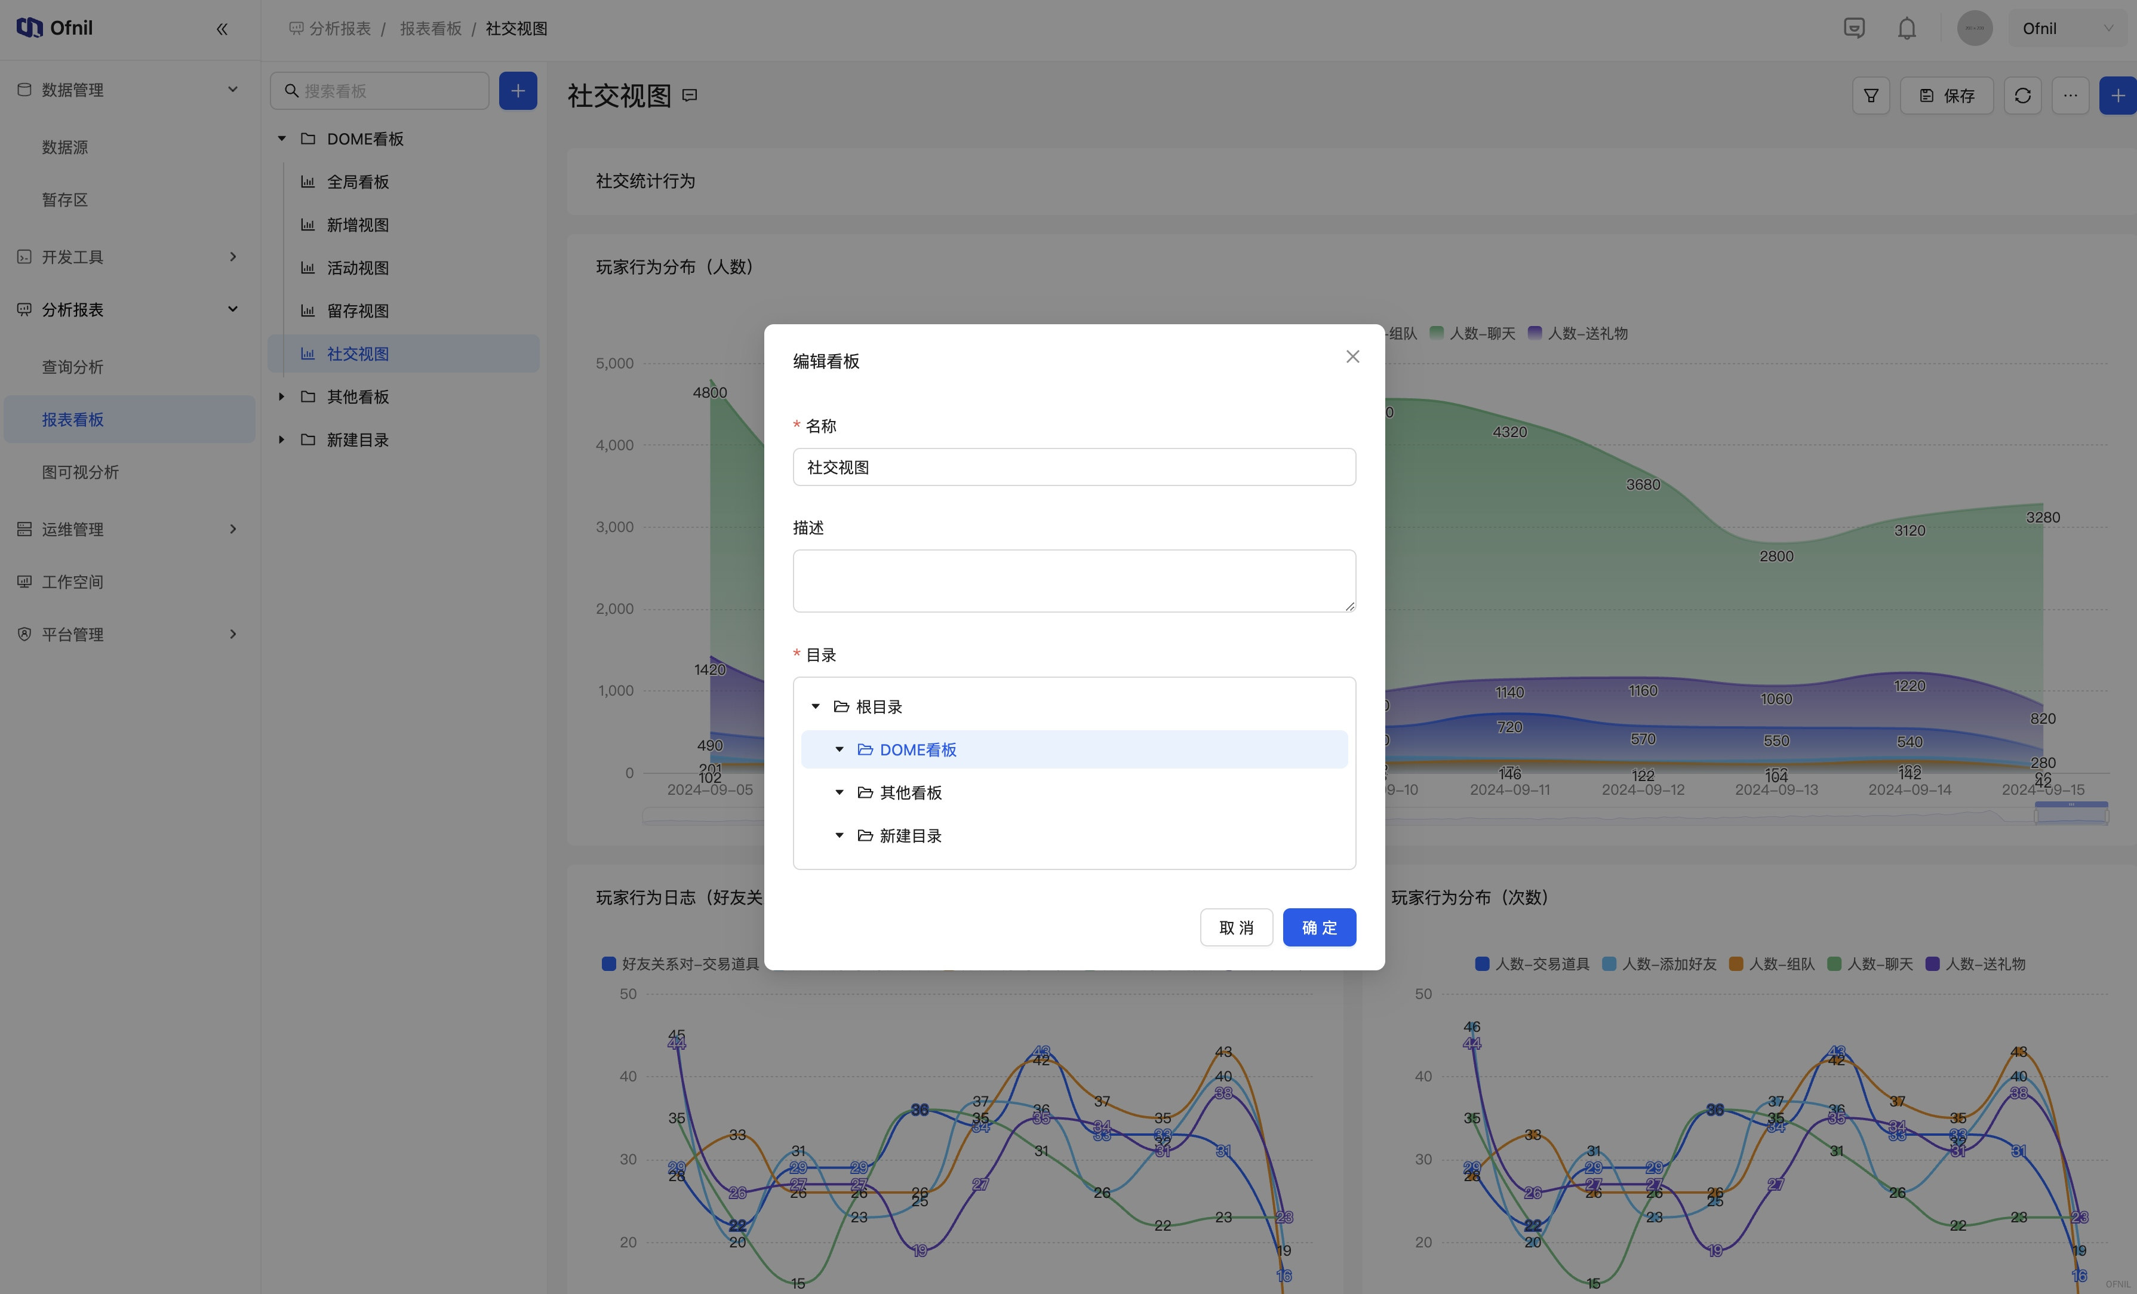2137x1294 pixels.
Task: Collapse the 根目录 tree node arrow
Action: (x=815, y=706)
